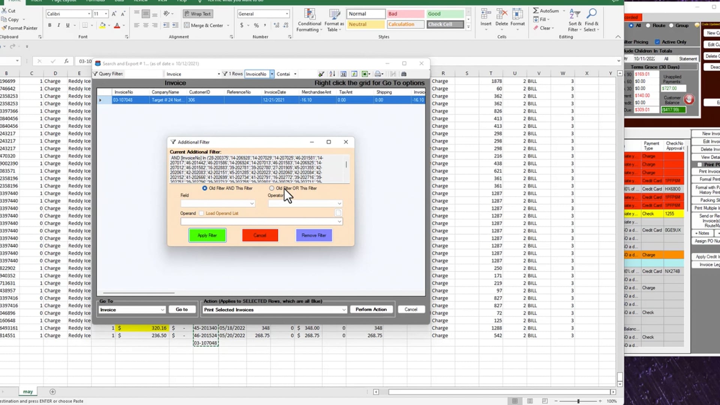Toggle Italic formatting in Excel ribbon
The width and height of the screenshot is (720, 405).
58,25
